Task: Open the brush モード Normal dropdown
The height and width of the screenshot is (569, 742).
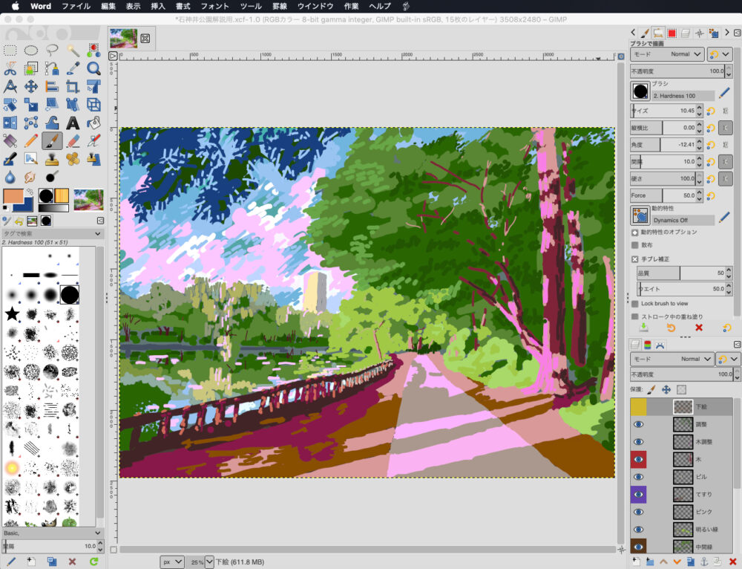Action: 666,54
